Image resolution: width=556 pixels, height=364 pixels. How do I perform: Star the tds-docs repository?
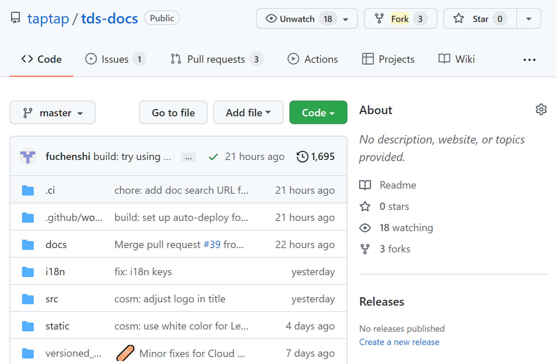tap(480, 19)
